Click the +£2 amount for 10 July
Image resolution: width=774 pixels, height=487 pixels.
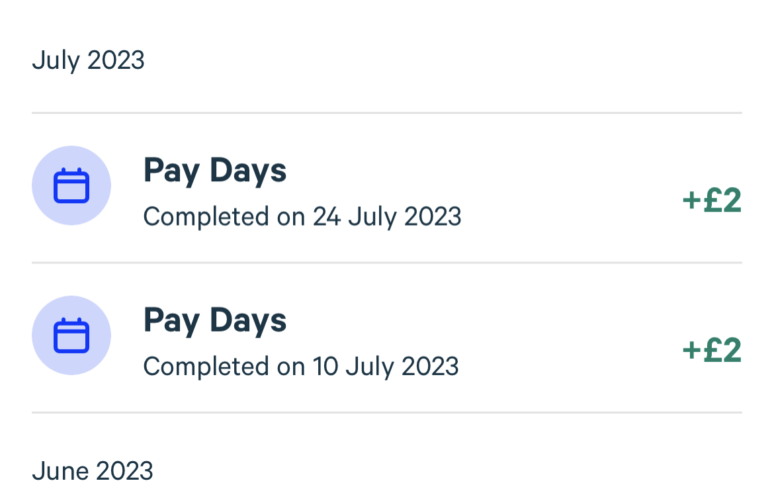pyautogui.click(x=712, y=350)
